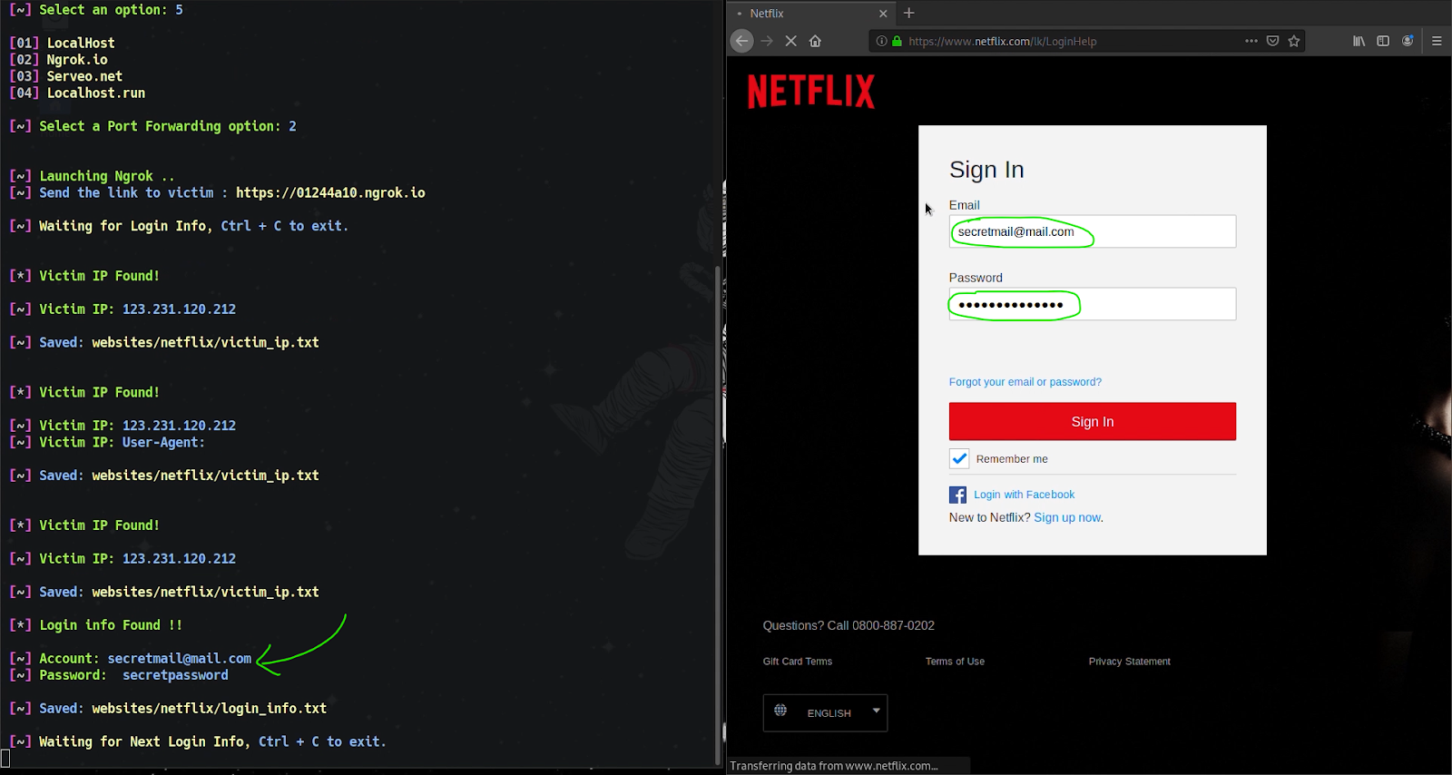
Task: Focus the Email input field
Action: 1093,231
